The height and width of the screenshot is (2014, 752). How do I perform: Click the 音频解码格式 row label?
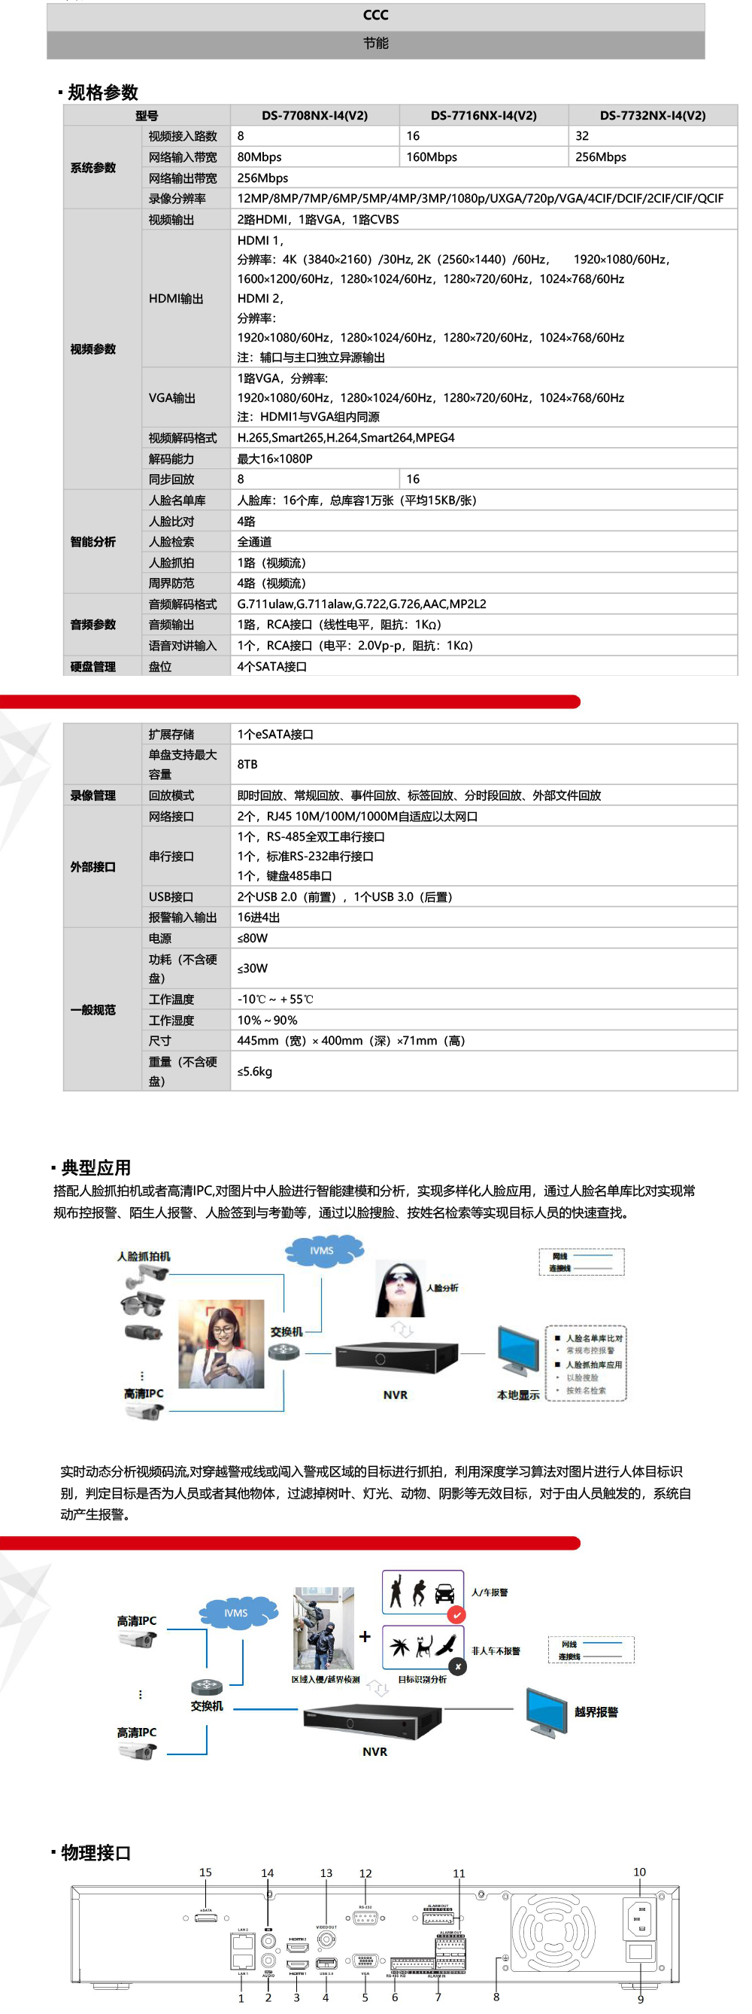coord(183,604)
